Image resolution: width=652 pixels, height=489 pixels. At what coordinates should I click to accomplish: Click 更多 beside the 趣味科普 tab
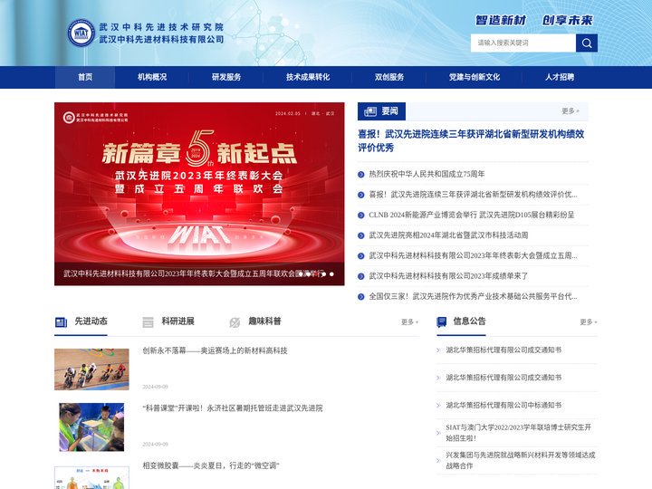(x=409, y=321)
